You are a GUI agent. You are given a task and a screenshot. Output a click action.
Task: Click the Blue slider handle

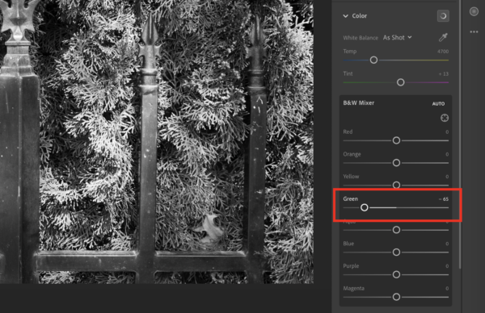396,252
